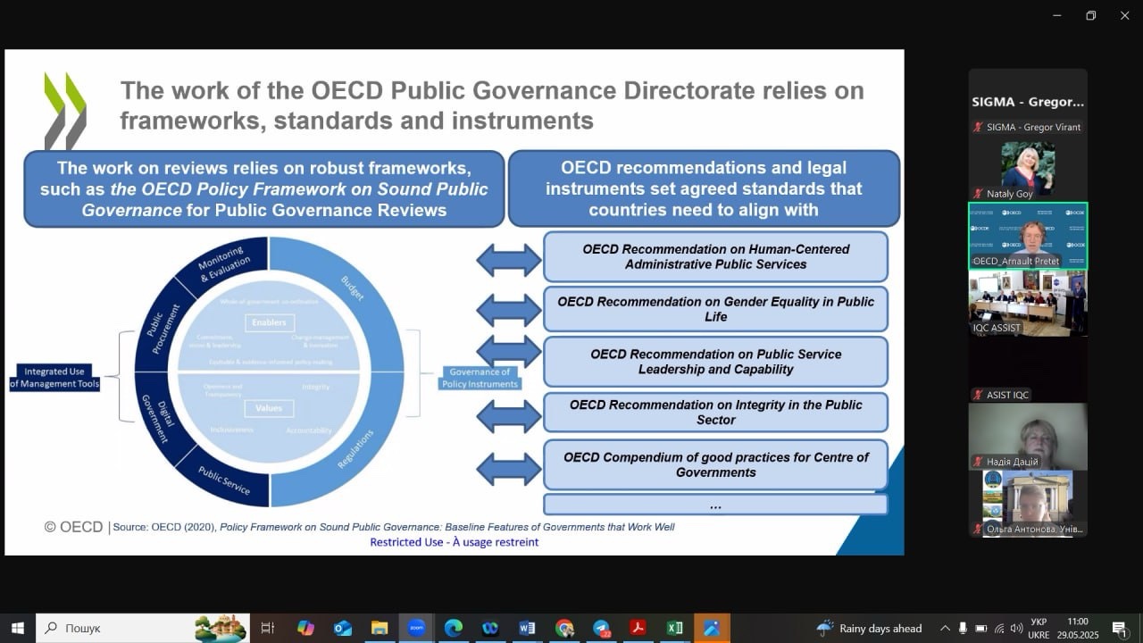Open Outlook from the taskbar
Viewport: 1143px width, 643px height.
[342, 628]
